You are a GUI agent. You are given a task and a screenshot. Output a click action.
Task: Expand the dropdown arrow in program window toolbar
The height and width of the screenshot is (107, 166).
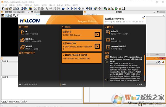157,62
